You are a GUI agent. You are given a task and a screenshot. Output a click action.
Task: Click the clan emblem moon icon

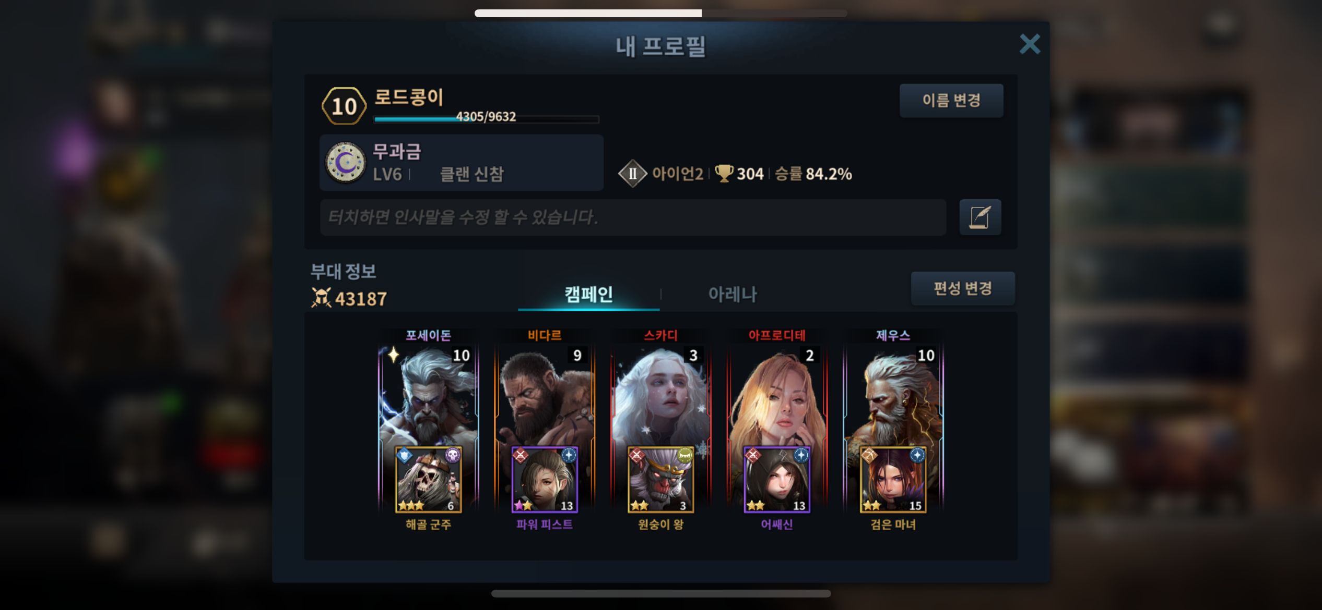(x=345, y=163)
